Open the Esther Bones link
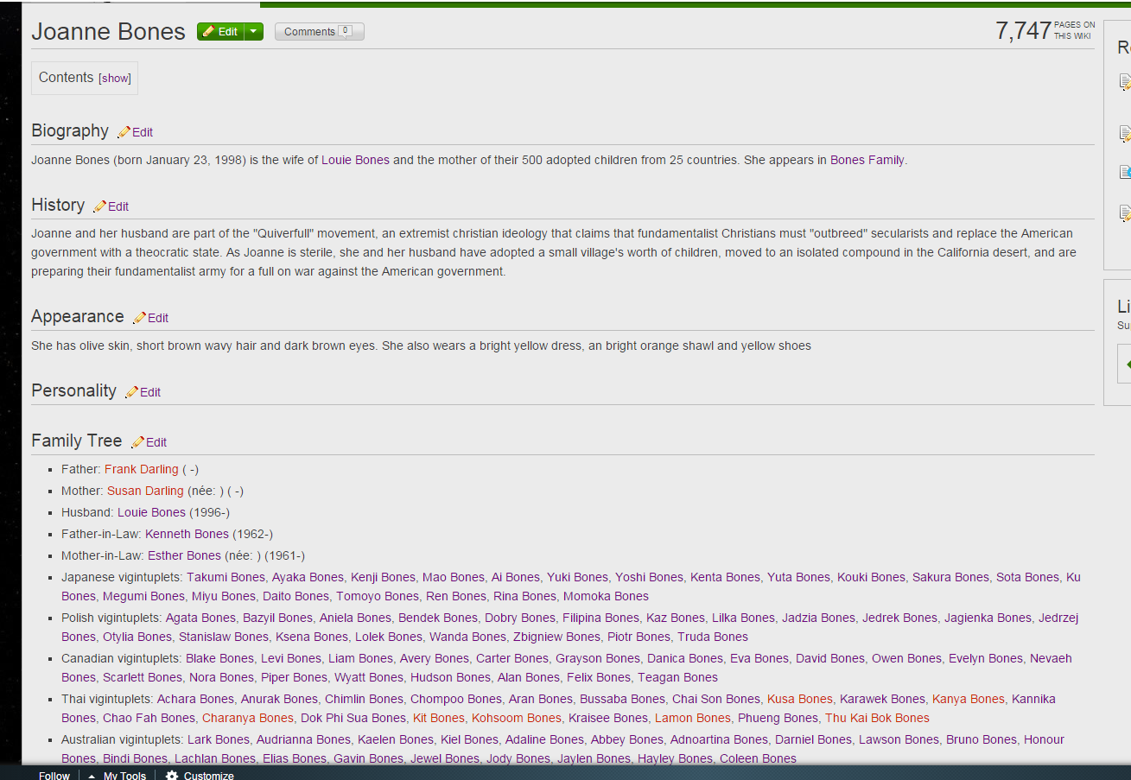The height and width of the screenshot is (780, 1131). tap(184, 555)
